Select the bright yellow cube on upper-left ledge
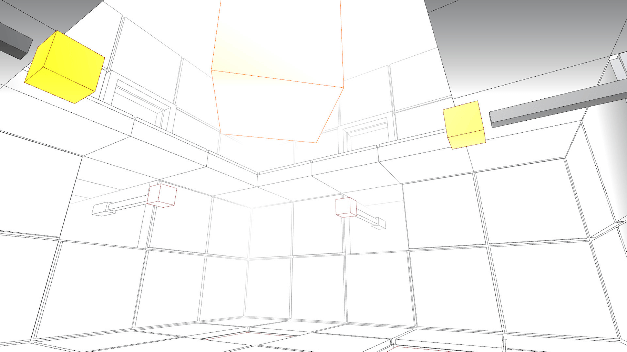627x352 pixels. click(x=64, y=67)
